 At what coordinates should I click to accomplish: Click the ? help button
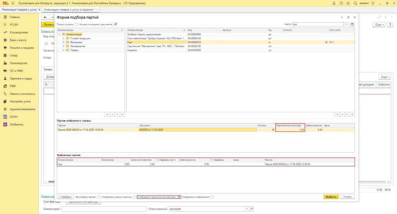[390, 24]
